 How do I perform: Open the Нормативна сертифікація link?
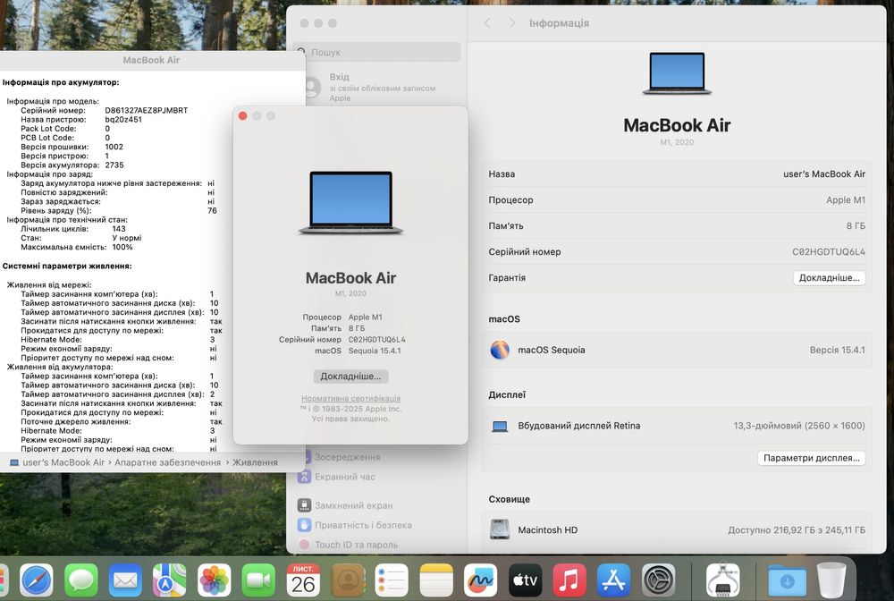pyautogui.click(x=350, y=399)
